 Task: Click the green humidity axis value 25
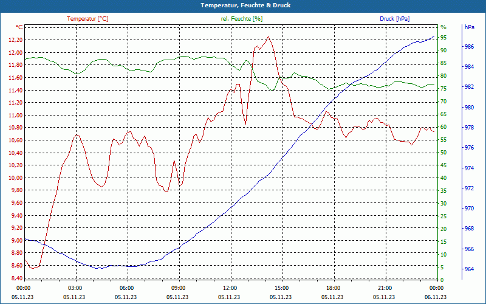(443, 216)
